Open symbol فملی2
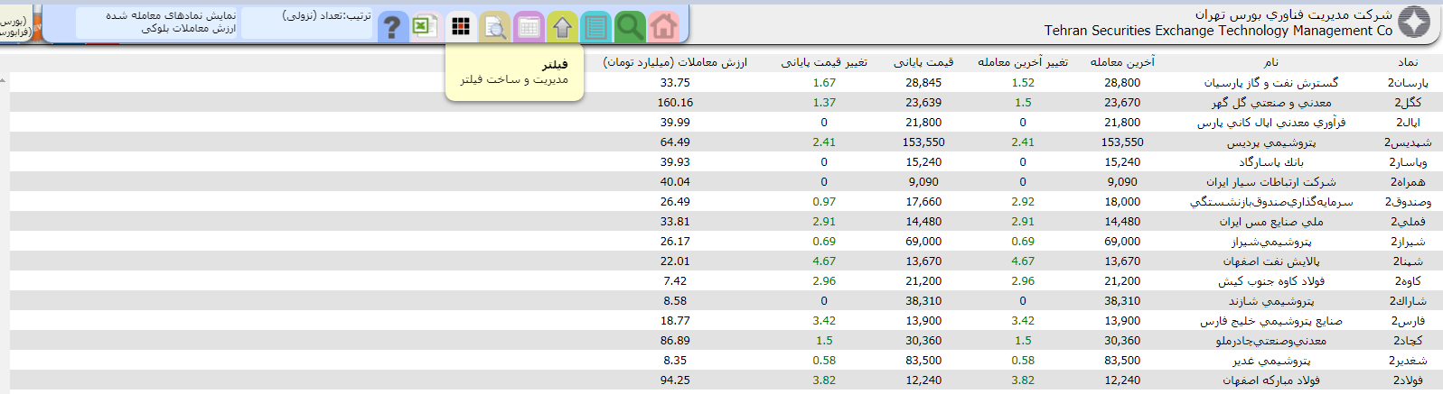Viewport: 1443px width, 394px height. [x=1408, y=221]
